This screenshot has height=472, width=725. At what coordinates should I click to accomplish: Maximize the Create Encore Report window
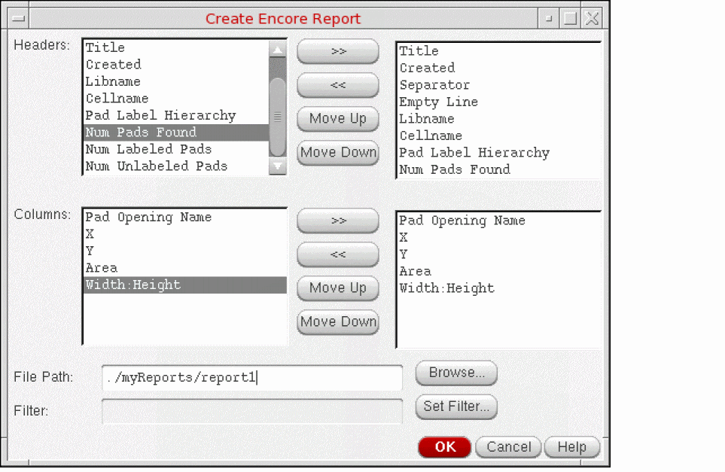[571, 19]
